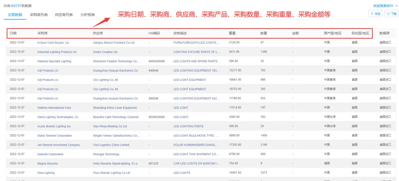Viewport: 399px width, 181px height.
Task: Click the 供应商 column header
Action: click(x=98, y=33)
